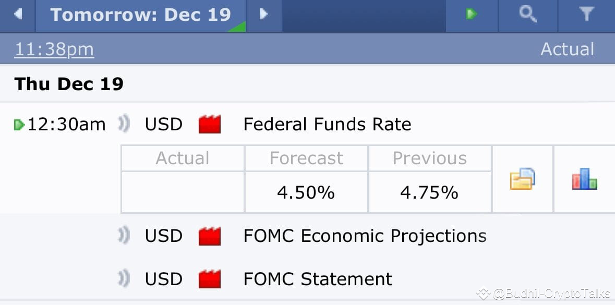Screen dimensions: 615x305
Task: Toggle sound alert for FOMC Economic Projections
Action: (x=124, y=236)
